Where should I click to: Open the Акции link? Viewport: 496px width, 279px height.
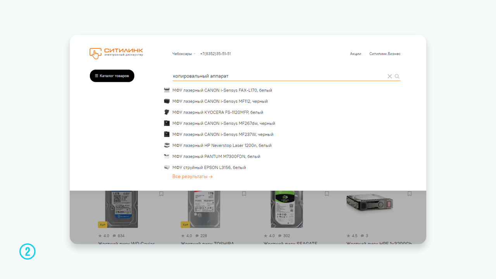click(x=355, y=54)
